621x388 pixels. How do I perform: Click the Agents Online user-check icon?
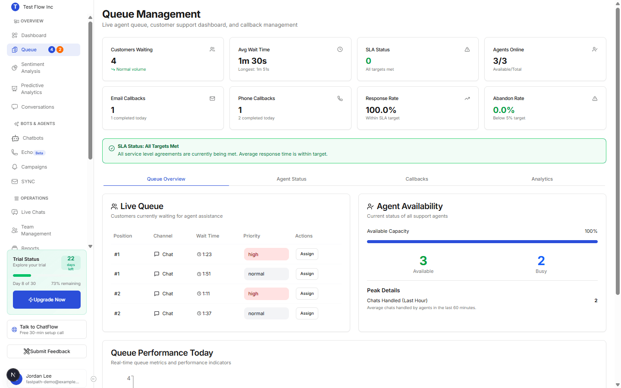tap(595, 50)
